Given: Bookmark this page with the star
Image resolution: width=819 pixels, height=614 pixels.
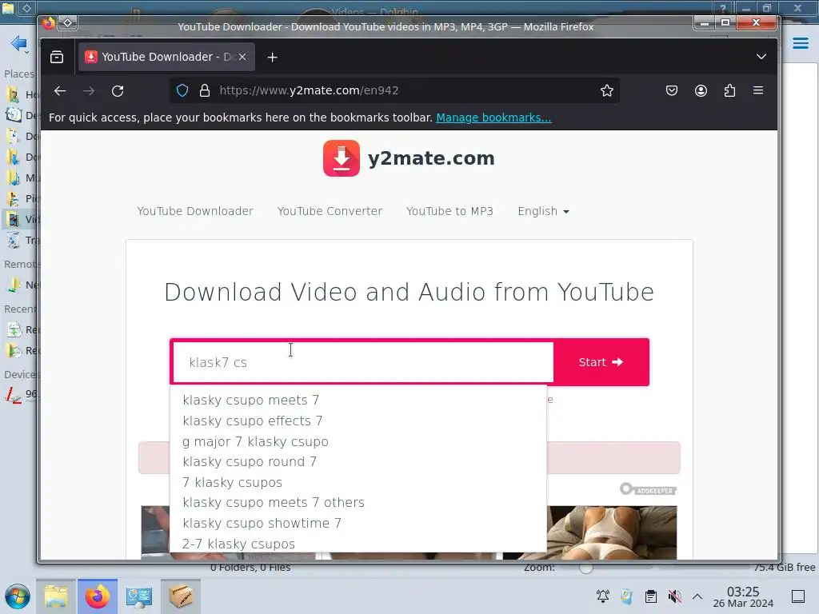Looking at the screenshot, I should click(x=606, y=91).
